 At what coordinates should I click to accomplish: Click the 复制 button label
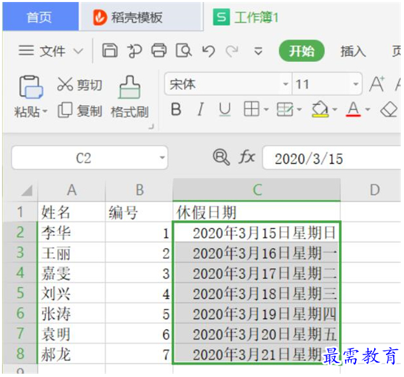point(90,111)
